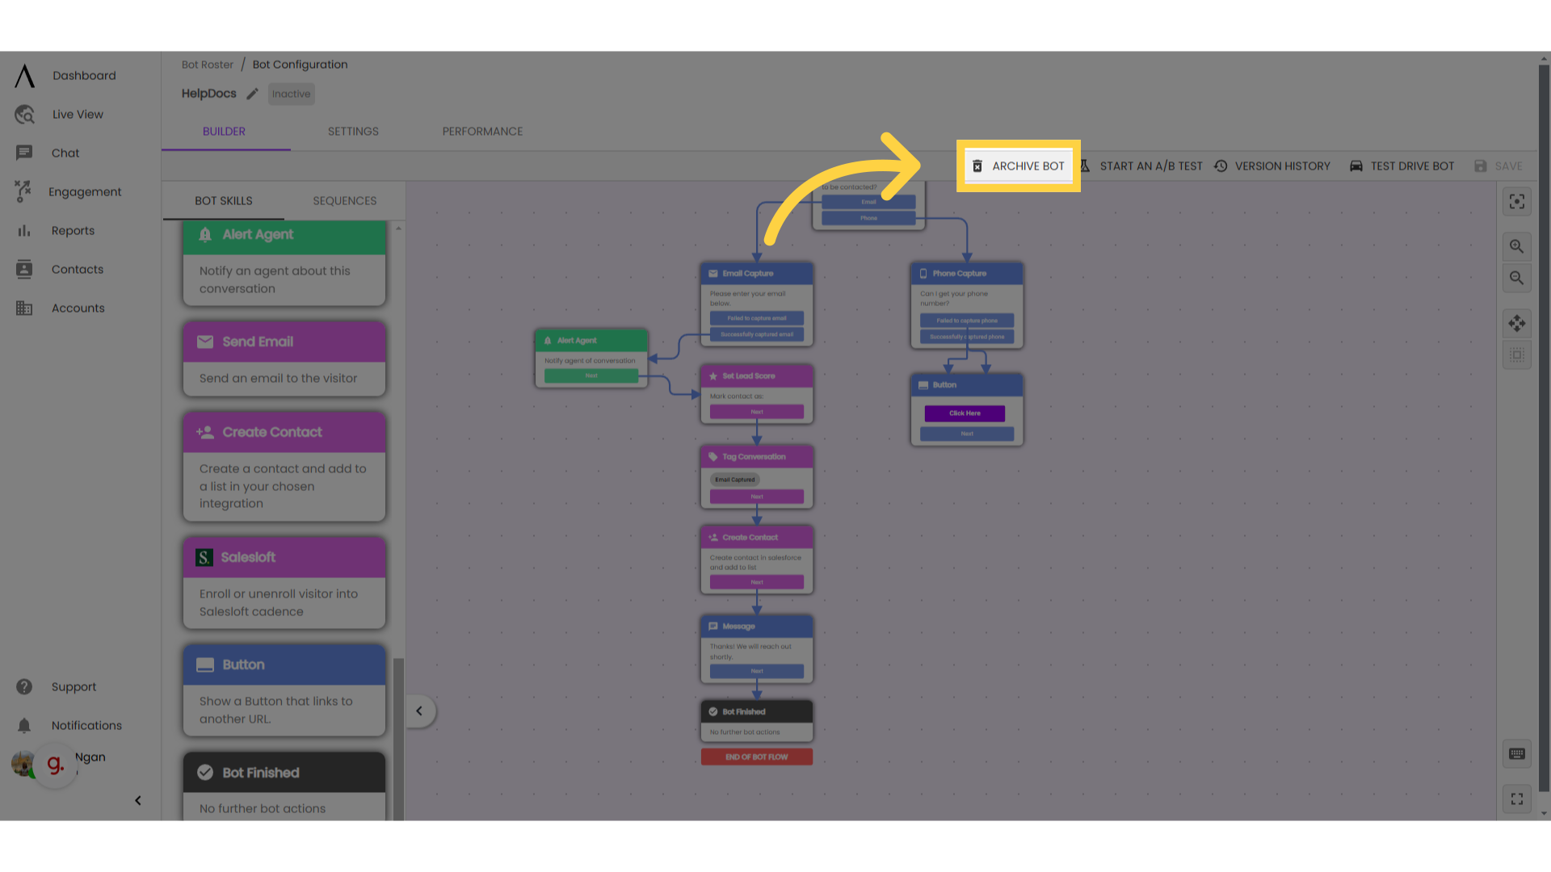Click the Click Here button in Button node
Screen dimensions: 1551x872
pyautogui.click(x=965, y=413)
